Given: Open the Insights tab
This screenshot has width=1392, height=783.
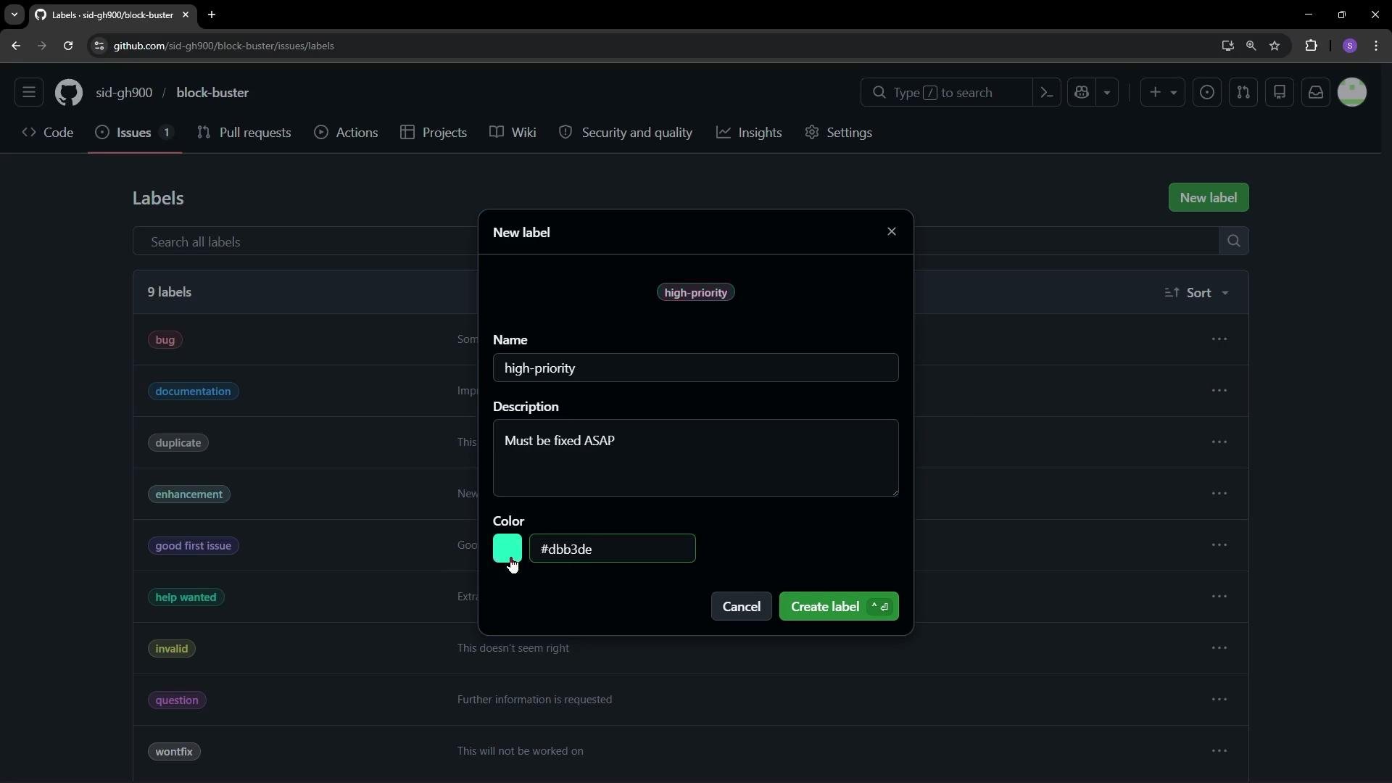Looking at the screenshot, I should point(749,133).
